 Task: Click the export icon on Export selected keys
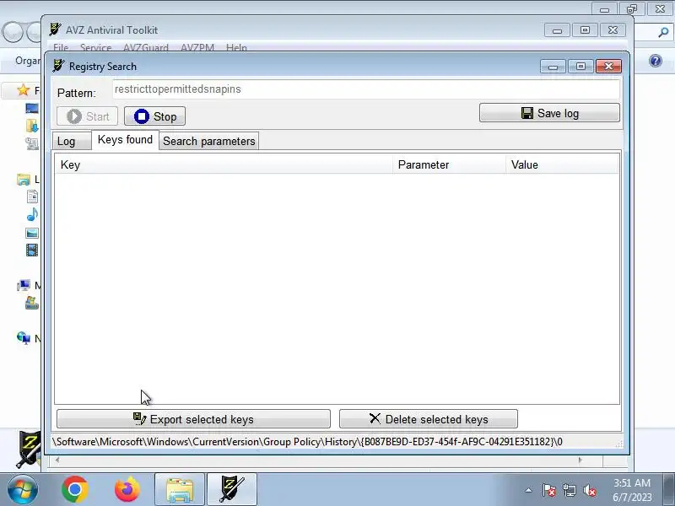[x=139, y=419]
